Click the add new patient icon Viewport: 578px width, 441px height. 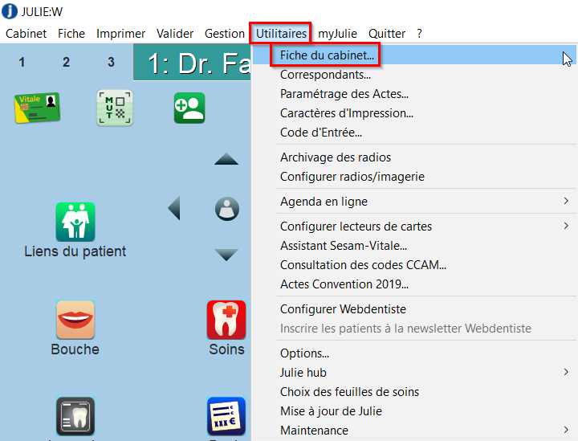[x=189, y=108]
